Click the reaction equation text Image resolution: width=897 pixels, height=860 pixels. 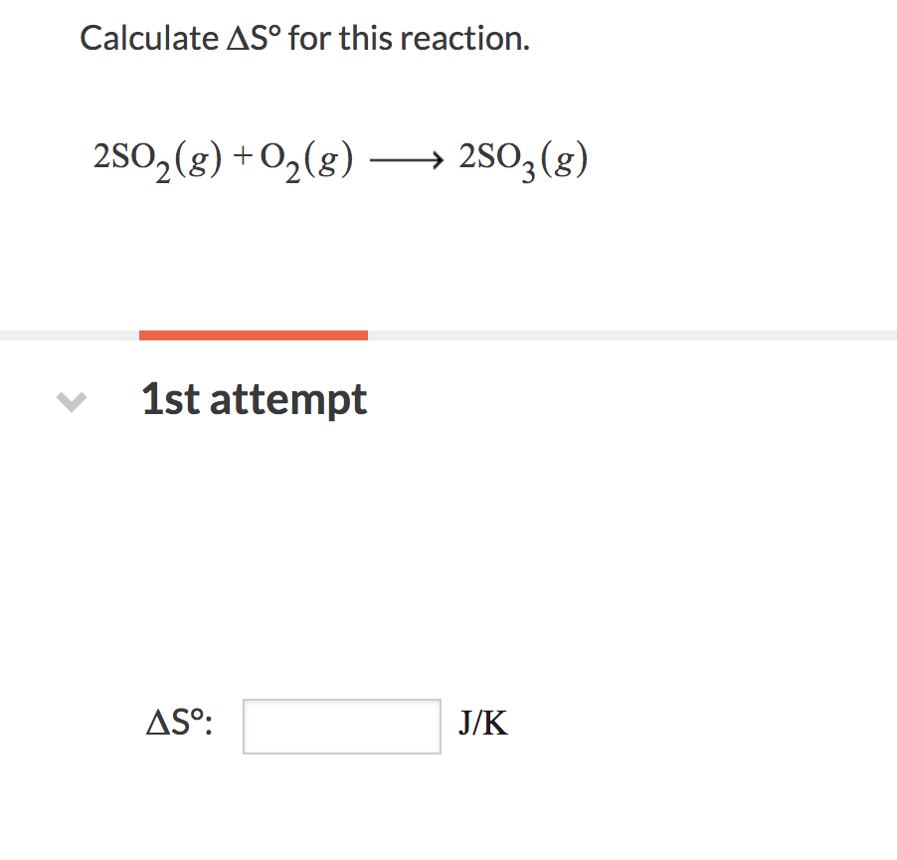point(338,157)
